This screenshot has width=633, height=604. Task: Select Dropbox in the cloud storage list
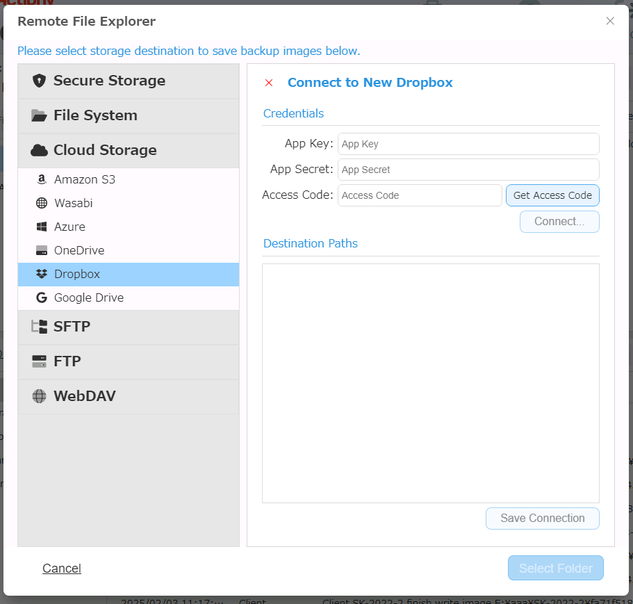[77, 274]
